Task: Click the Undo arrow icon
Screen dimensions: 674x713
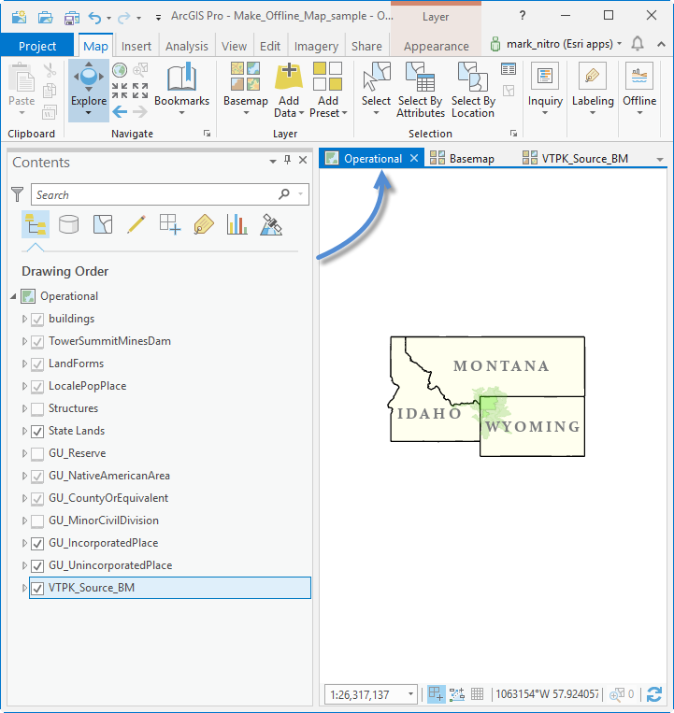Action: [x=94, y=18]
